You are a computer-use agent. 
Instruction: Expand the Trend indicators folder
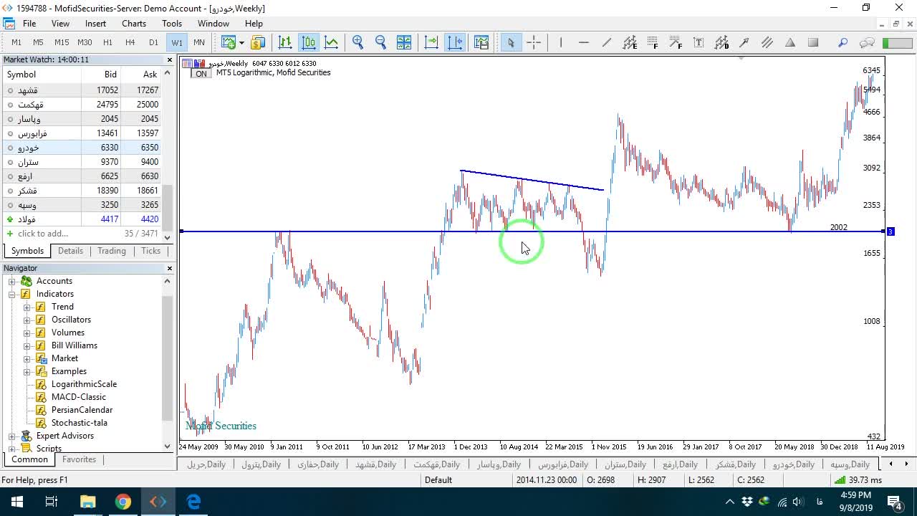coord(27,307)
